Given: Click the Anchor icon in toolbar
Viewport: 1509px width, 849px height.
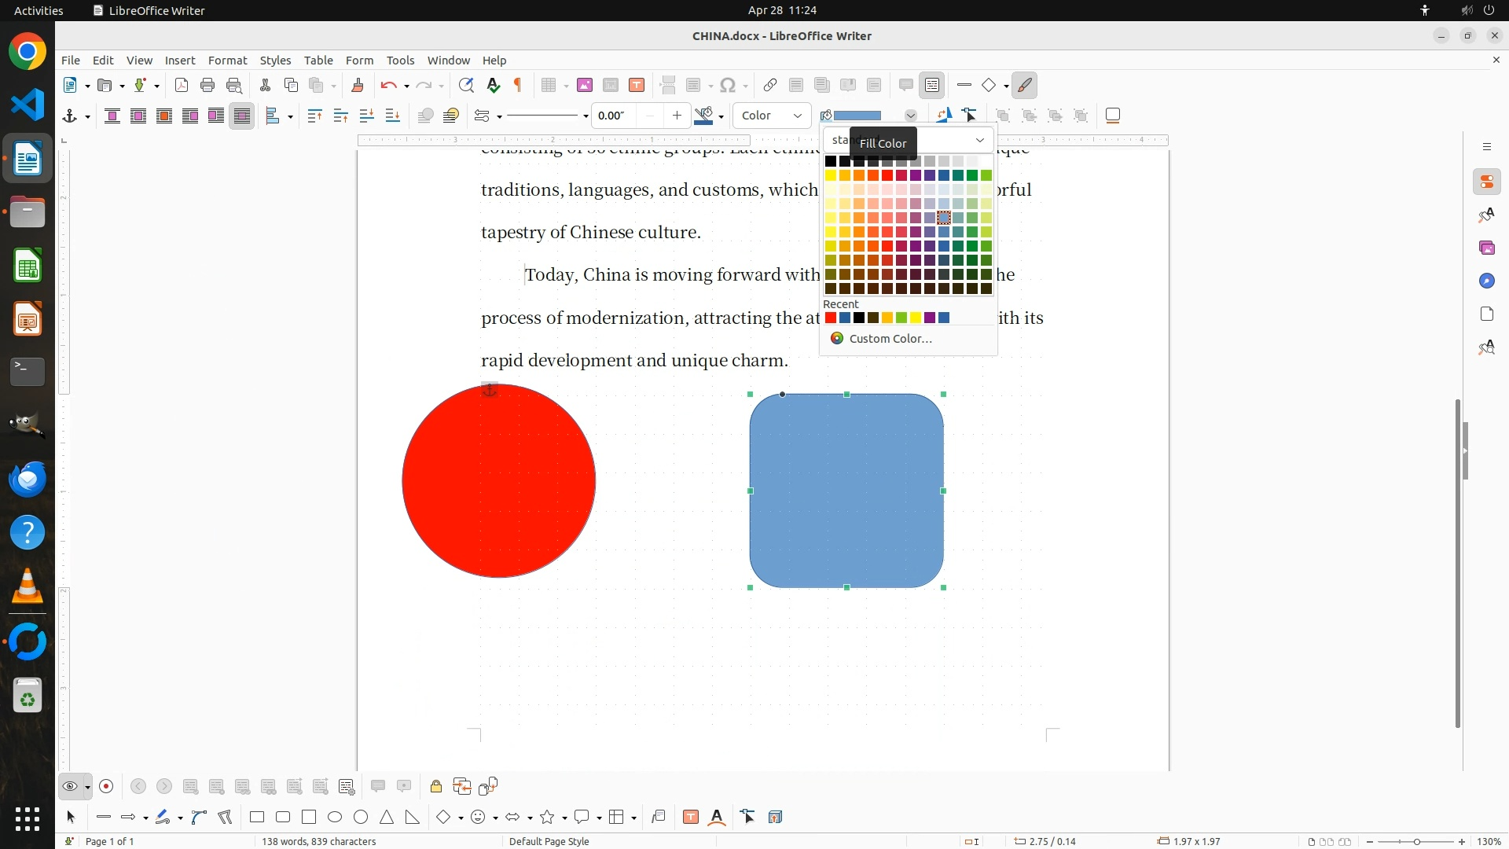Looking at the screenshot, I should 70,116.
